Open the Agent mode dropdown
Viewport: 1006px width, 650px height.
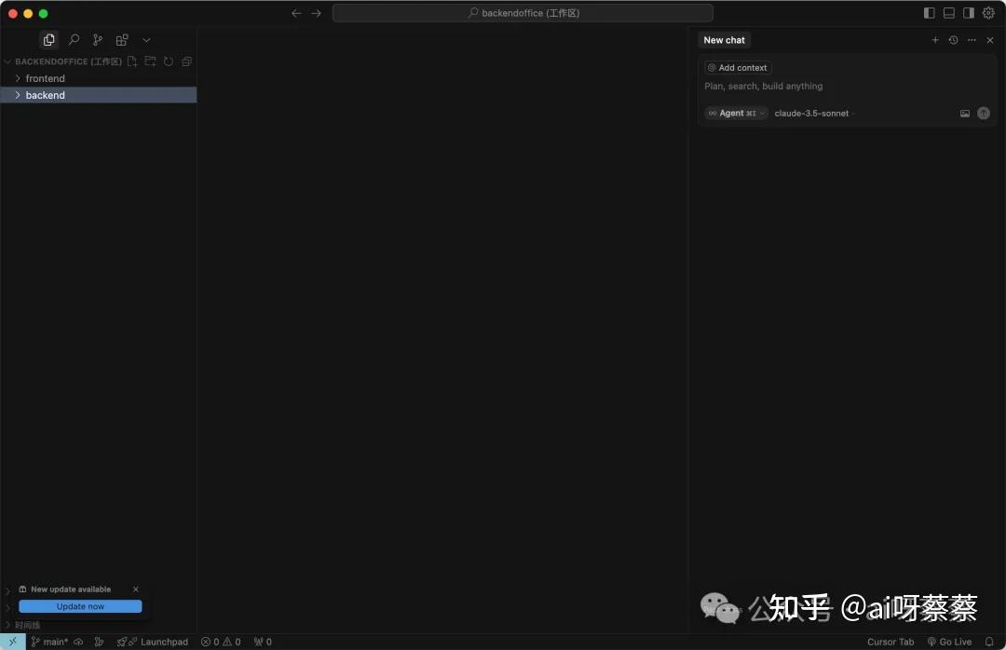[735, 113]
